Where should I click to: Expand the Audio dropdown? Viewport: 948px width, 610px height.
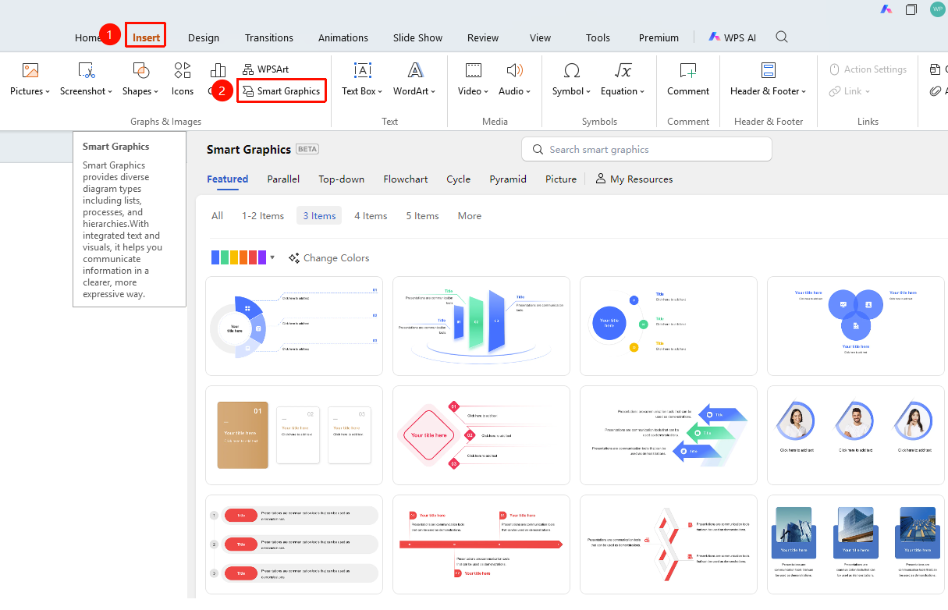click(x=528, y=92)
